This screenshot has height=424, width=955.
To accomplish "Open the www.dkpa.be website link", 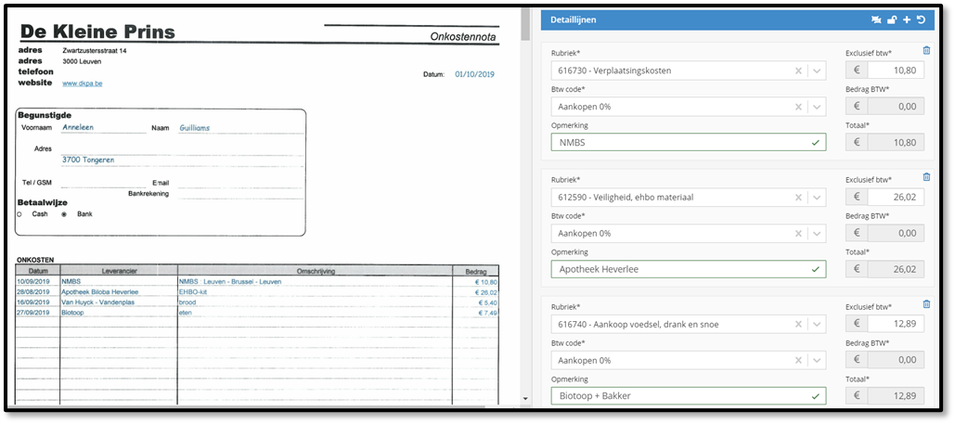I will [83, 83].
